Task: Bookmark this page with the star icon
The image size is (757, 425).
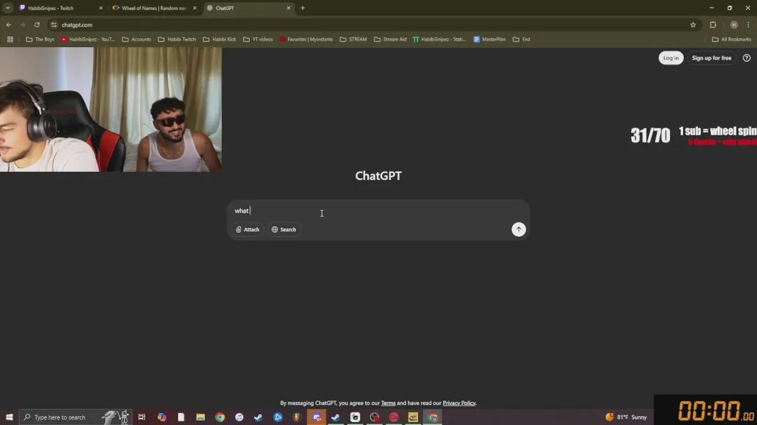Action: [693, 25]
